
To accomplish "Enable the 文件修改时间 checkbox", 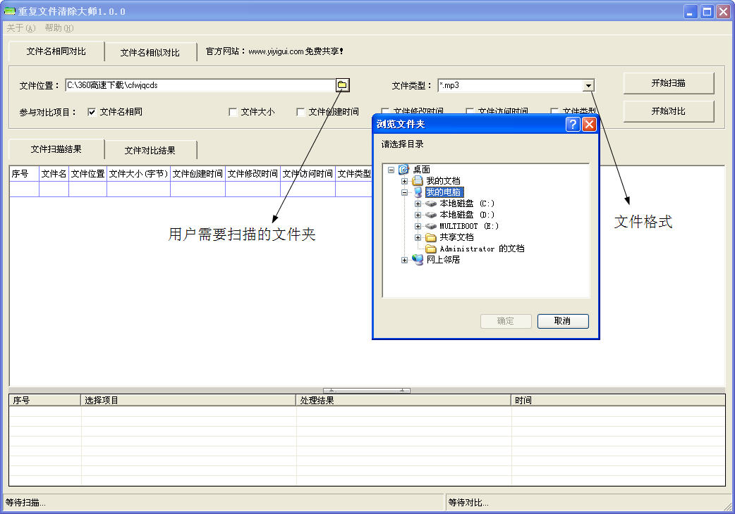I will 385,111.
